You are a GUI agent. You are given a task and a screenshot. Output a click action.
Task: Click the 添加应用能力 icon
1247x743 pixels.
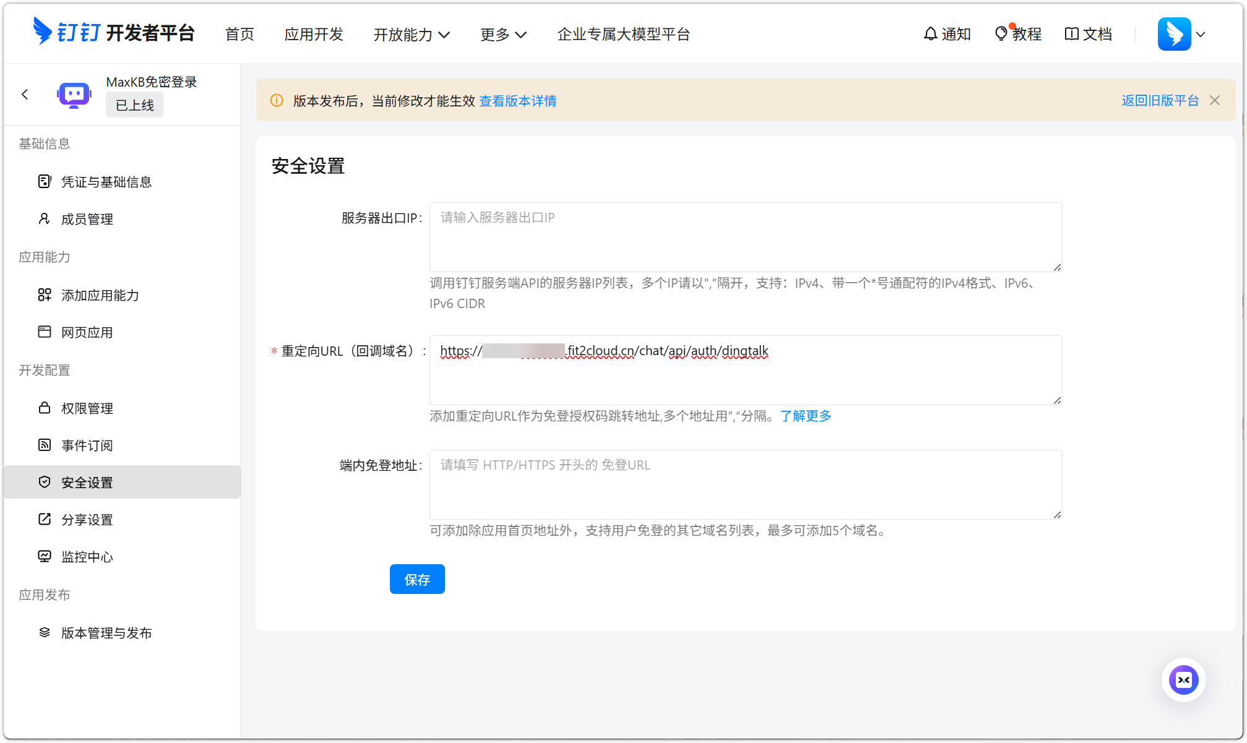44,295
